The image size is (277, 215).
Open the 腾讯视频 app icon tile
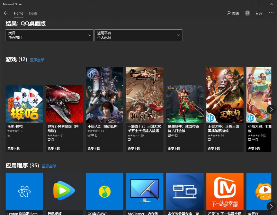coord(64,191)
